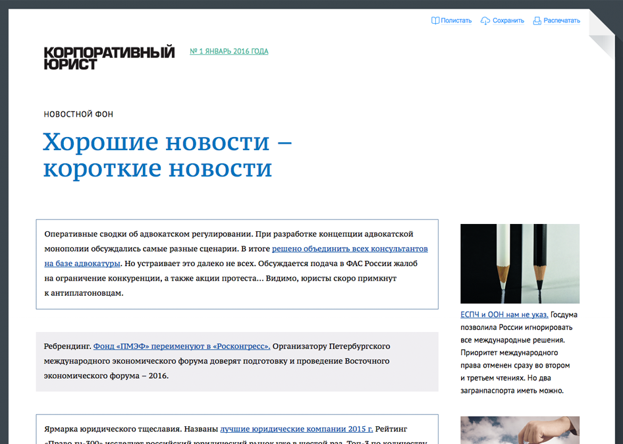The width and height of the screenshot is (623, 444).
Task: Open the № 1 Январь 2016 года issue link
Action: pos(229,51)
